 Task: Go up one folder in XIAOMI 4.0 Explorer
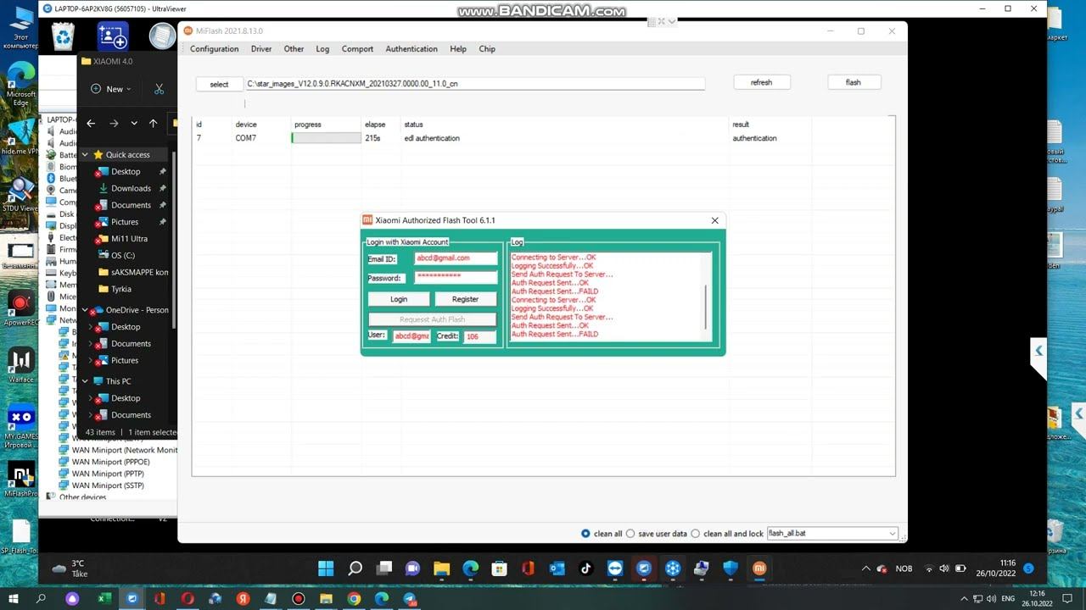coord(153,123)
